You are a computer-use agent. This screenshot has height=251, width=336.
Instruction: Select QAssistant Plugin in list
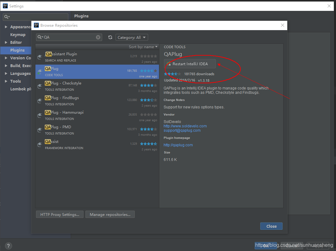(x=97, y=57)
